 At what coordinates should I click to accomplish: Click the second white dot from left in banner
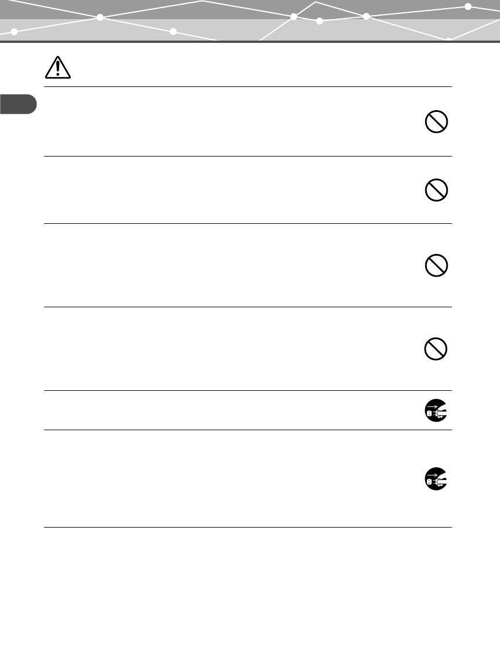100,17
